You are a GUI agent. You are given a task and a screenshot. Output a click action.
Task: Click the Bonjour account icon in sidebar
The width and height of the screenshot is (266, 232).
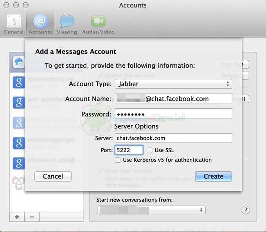coord(18,183)
